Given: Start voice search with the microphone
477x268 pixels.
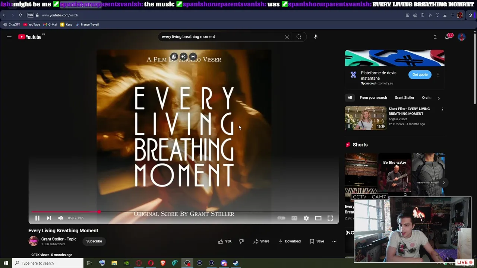Looking at the screenshot, I should 316,37.
